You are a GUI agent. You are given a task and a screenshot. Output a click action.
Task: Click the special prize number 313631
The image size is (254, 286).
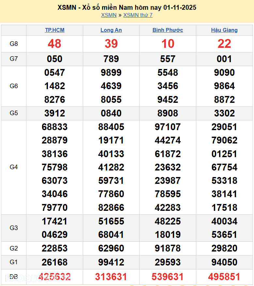111,277
